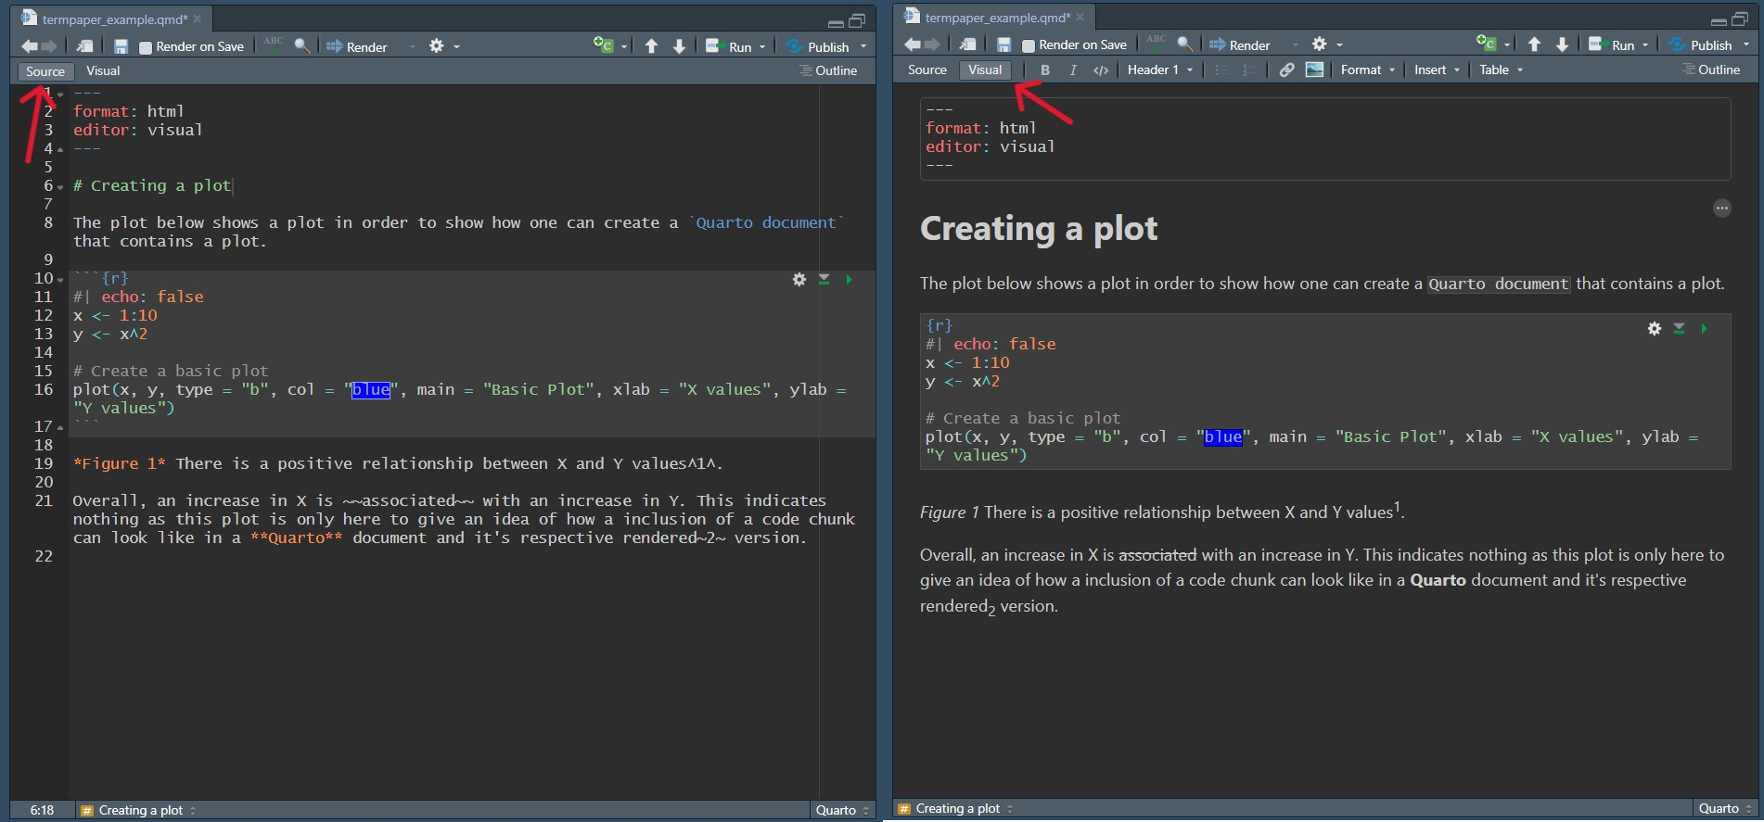Collapse the YAML header fold at line 1
Viewport: 1764px width, 822px height.
[60, 94]
